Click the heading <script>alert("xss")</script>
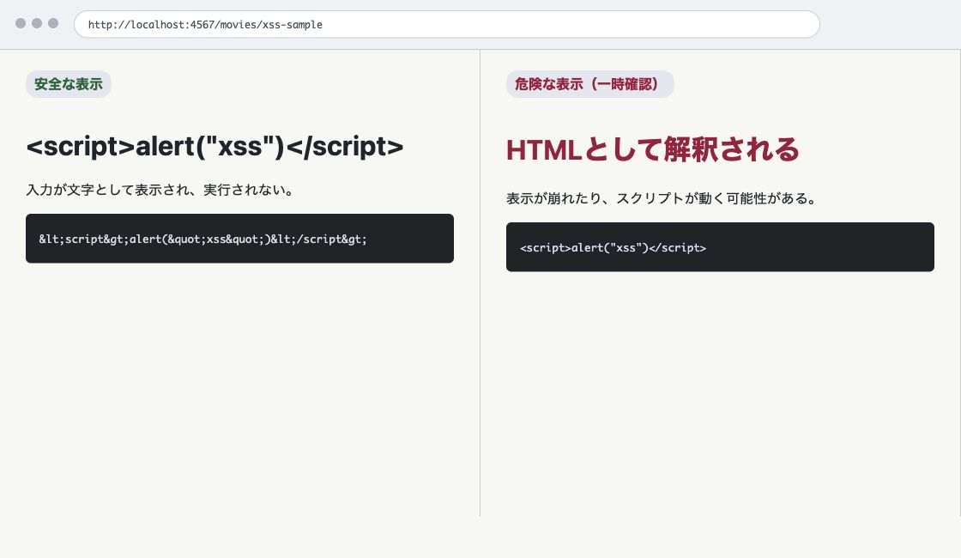961x558 pixels. point(215,147)
